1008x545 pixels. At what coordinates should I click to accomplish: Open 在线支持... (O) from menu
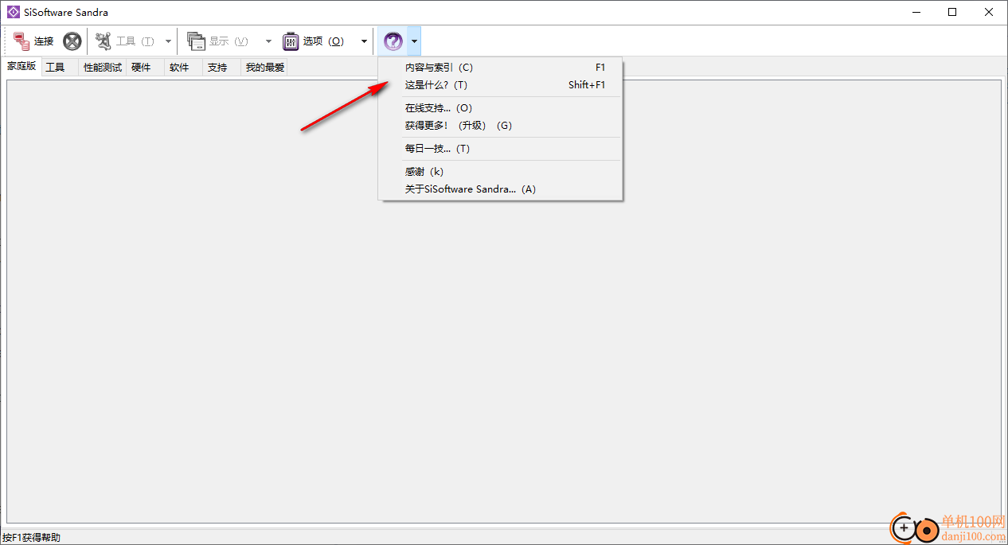point(501,108)
